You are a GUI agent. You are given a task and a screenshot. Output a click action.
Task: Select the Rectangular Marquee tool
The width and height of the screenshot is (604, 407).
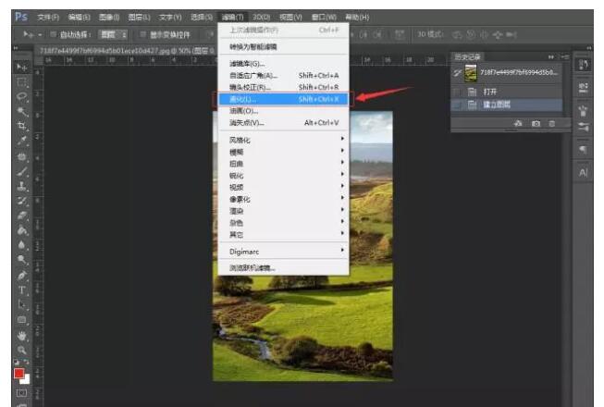click(x=21, y=81)
